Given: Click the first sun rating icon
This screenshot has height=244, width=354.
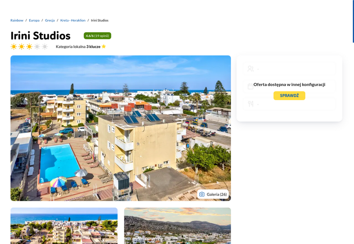Looking at the screenshot, I should [x=14, y=47].
